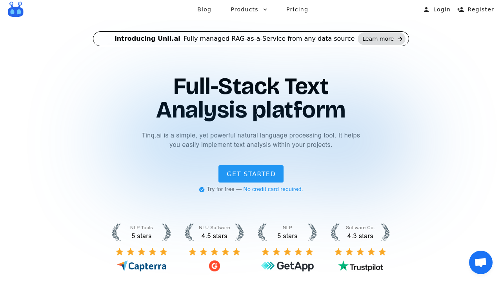Viewport: 502px width, 282px height.
Task: Open the Blog menu item
Action: (x=204, y=9)
